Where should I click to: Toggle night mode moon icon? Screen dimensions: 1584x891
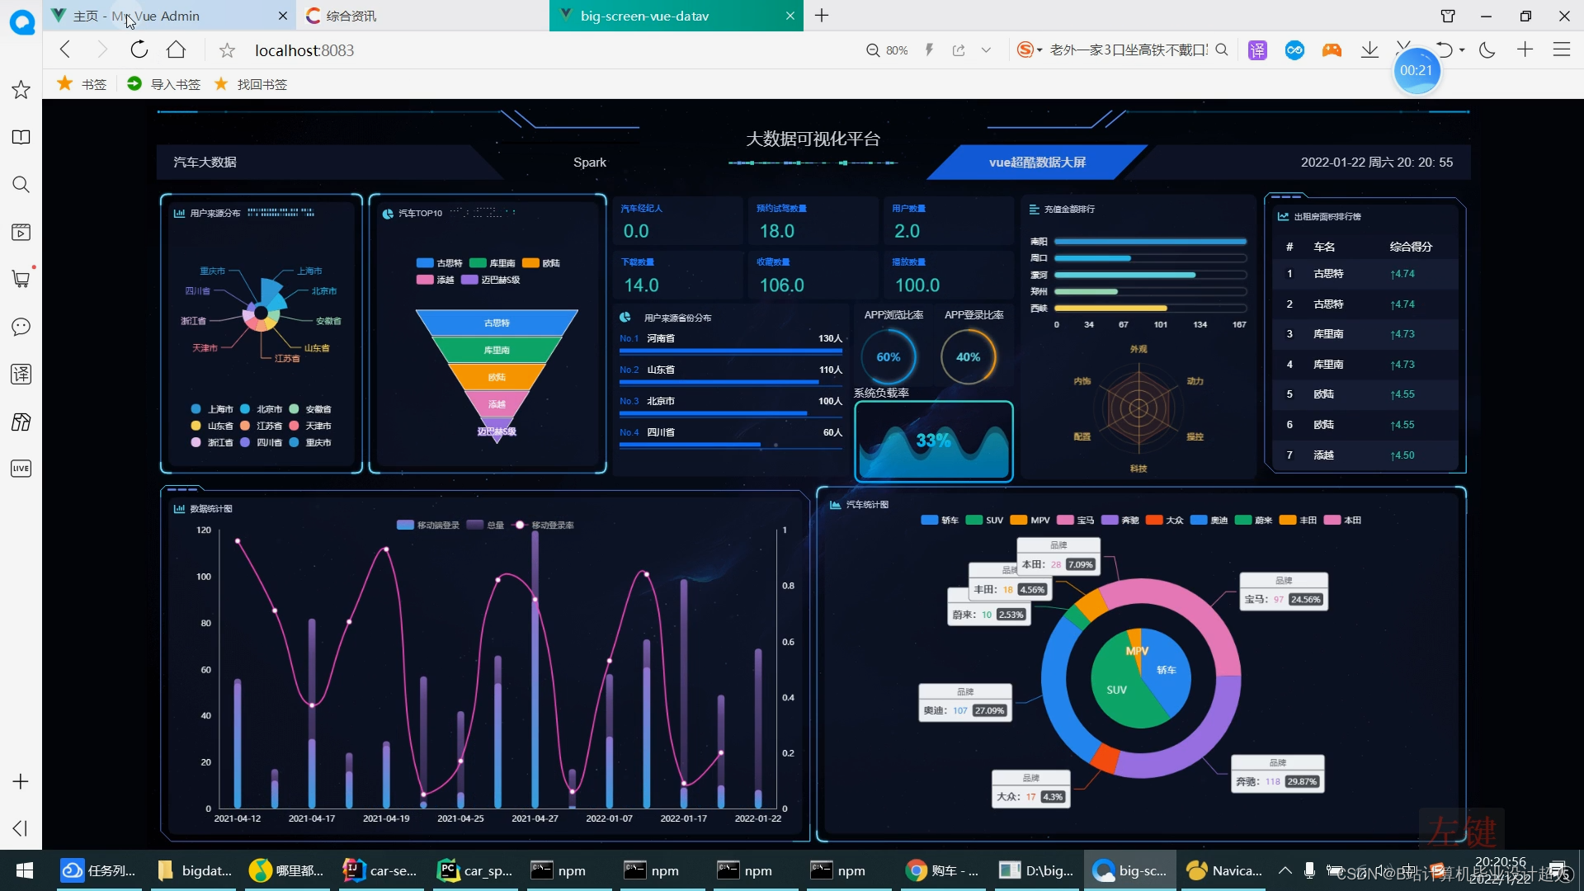pyautogui.click(x=1487, y=50)
